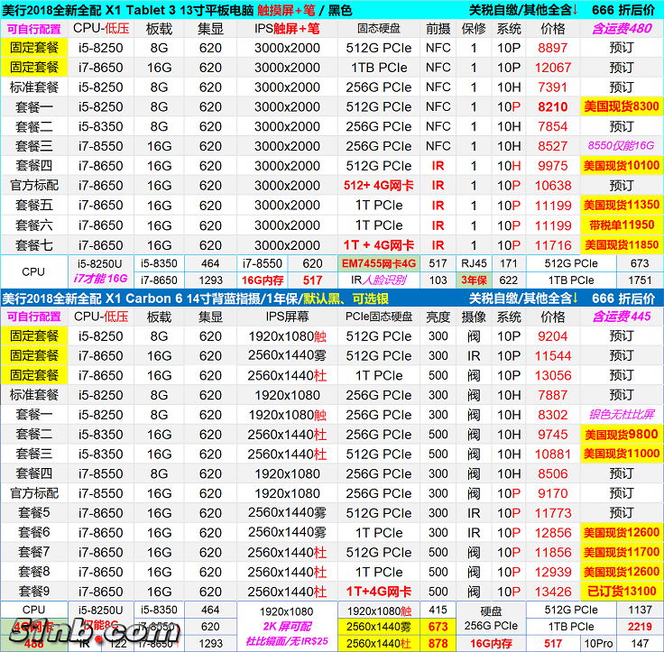664x652 pixels.
Task: Click the 已订货13100 status cell
Action: (621, 592)
